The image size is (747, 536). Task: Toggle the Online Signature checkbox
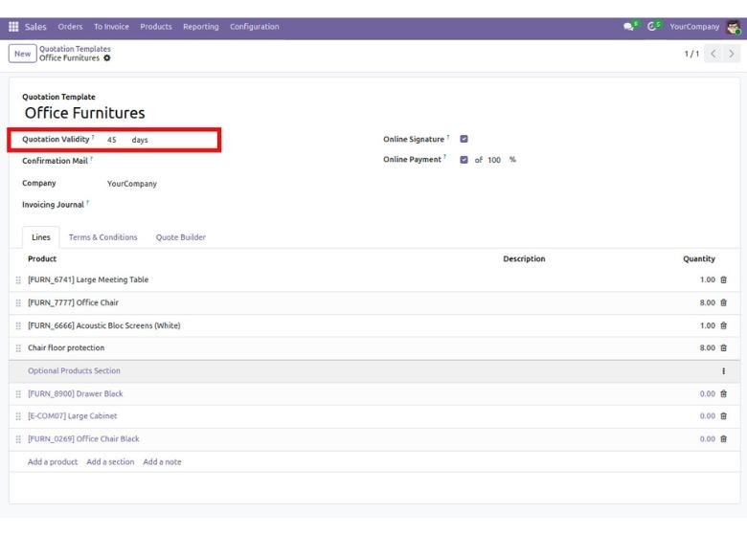pos(464,139)
